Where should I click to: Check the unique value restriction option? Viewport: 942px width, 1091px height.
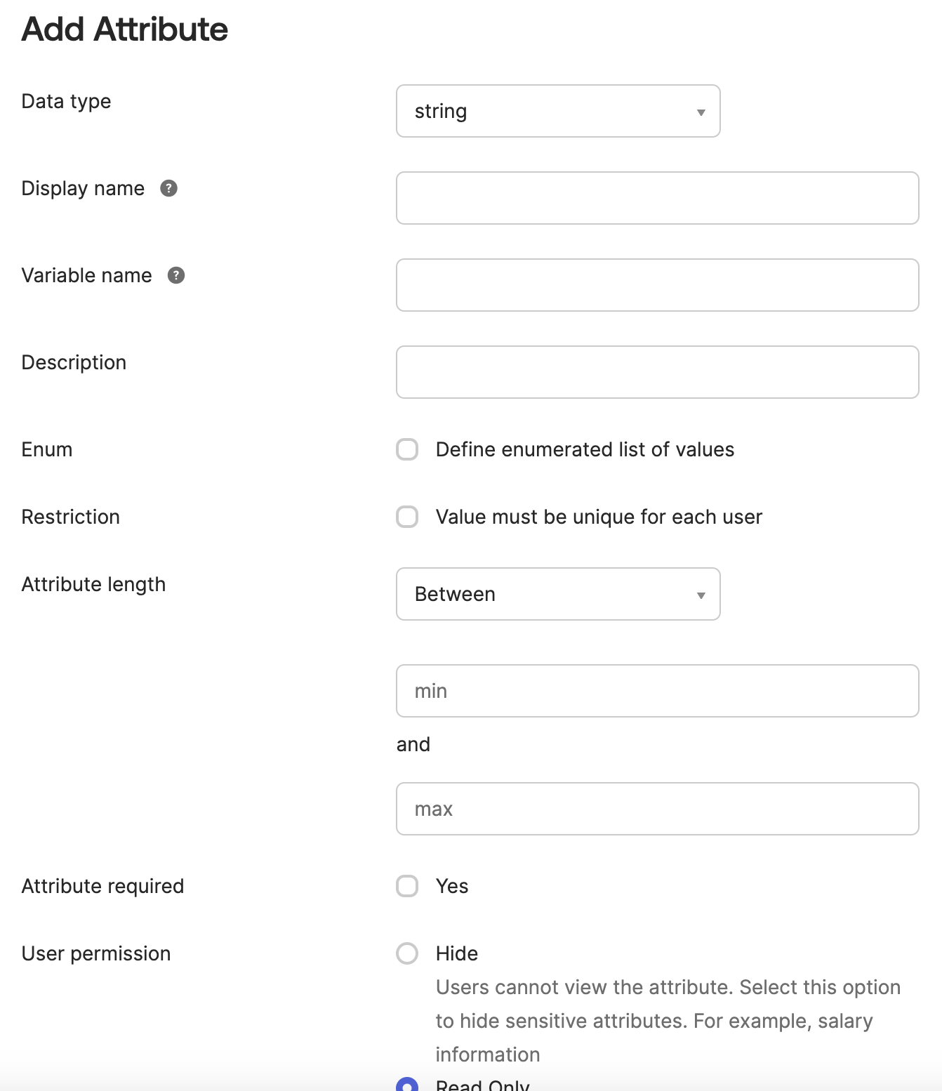tap(407, 517)
